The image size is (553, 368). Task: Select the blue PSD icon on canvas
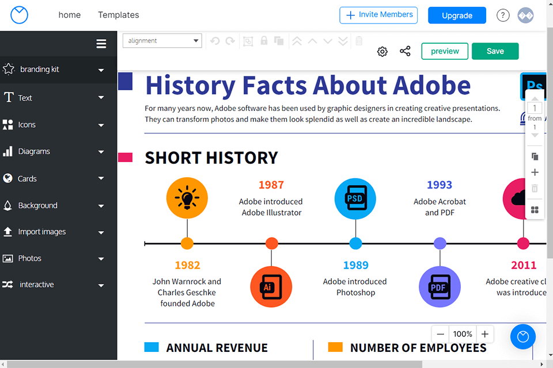point(355,198)
